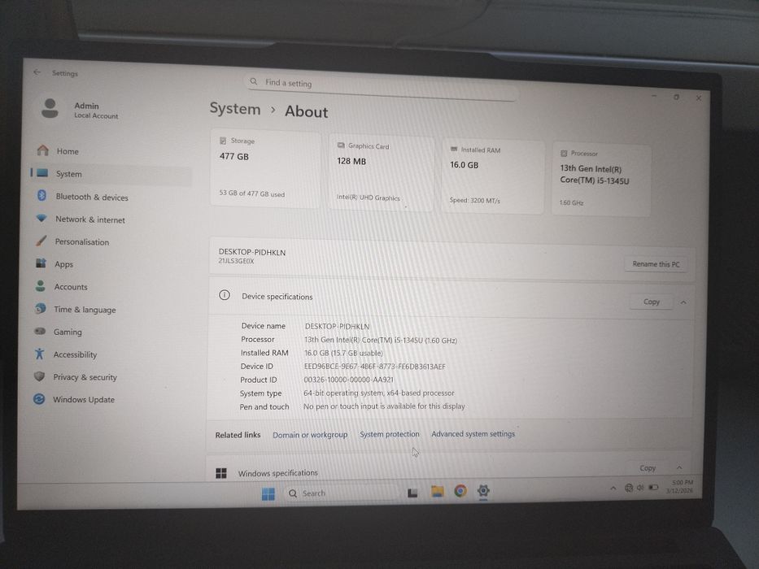Click the Windows specifications logo icon
The width and height of the screenshot is (759, 569).
221,473
